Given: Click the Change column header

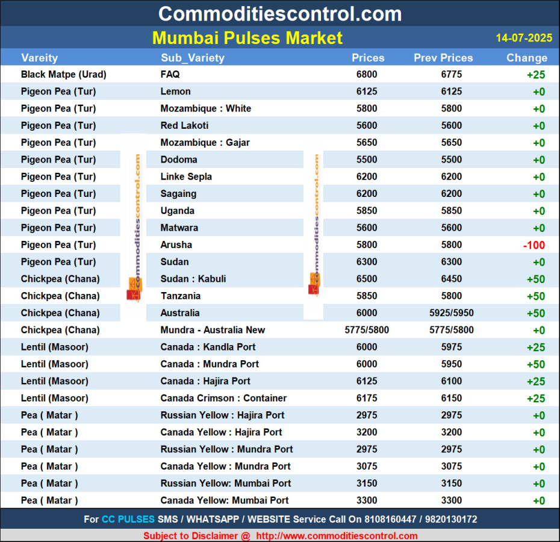Looking at the screenshot, I should pos(527,58).
